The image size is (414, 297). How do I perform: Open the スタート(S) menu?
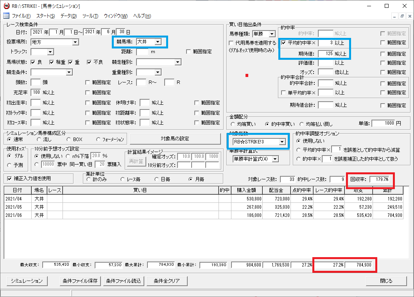(46, 16)
